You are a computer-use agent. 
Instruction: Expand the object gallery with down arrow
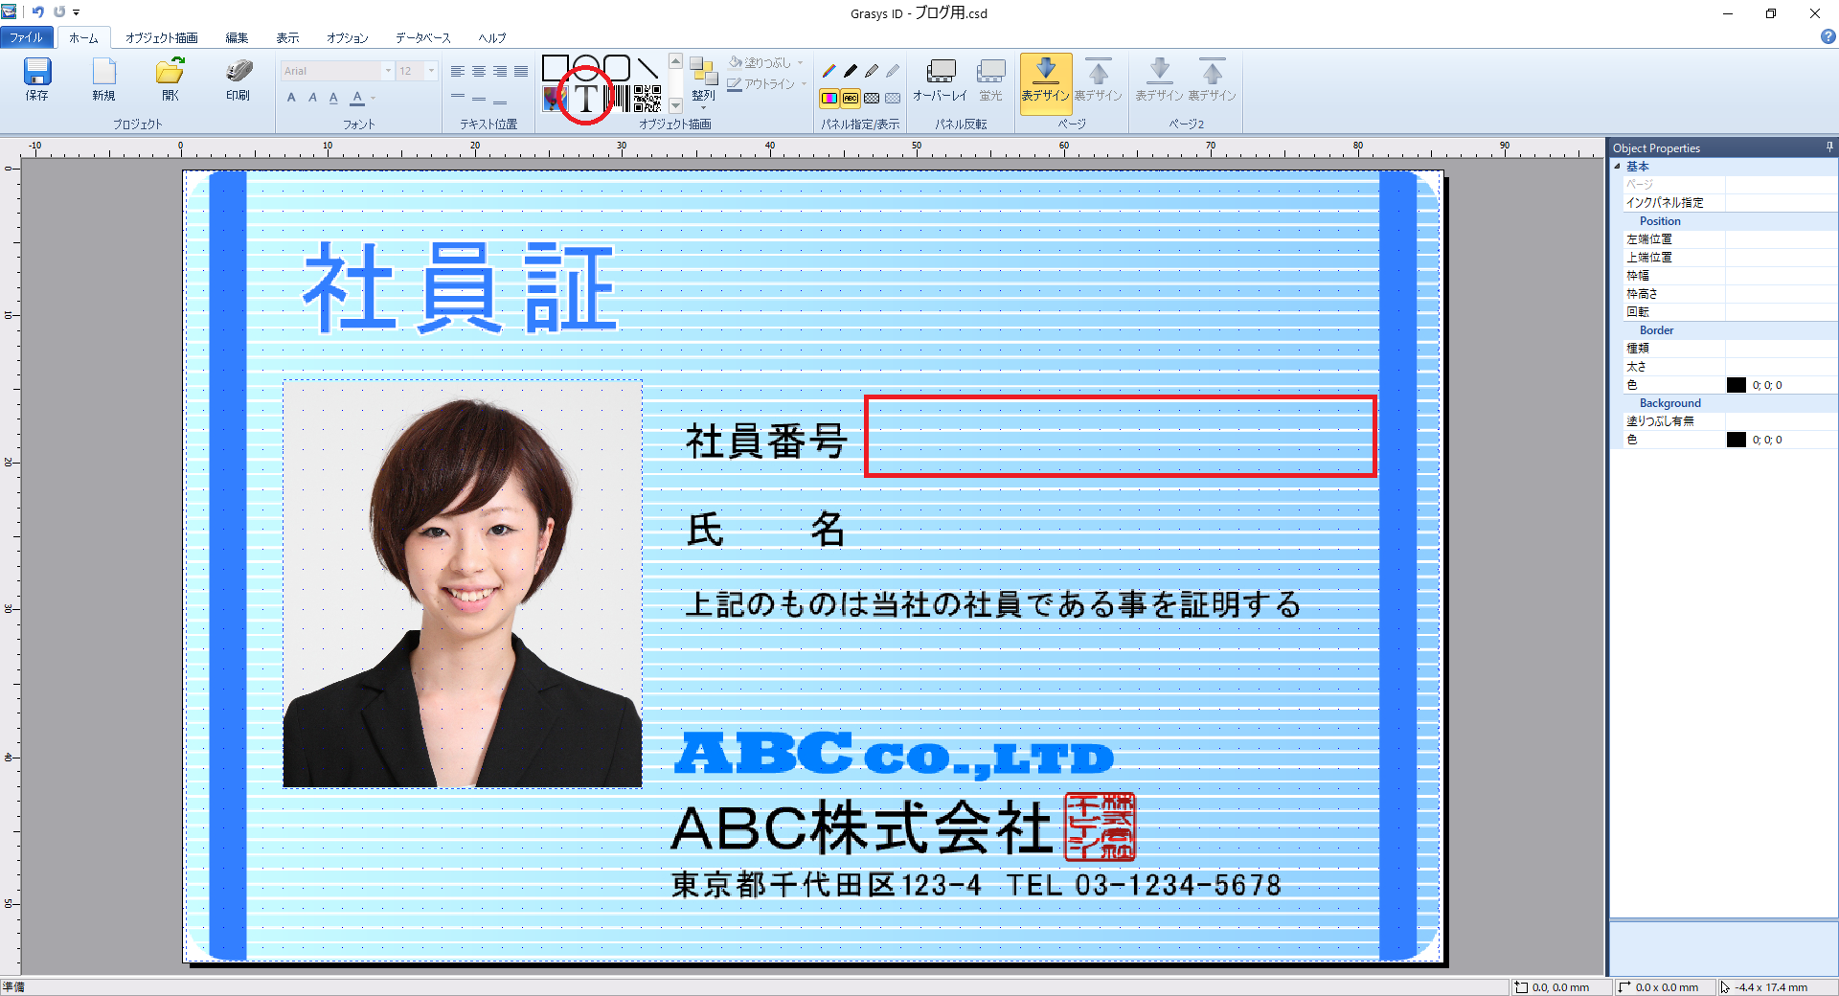pos(675,105)
